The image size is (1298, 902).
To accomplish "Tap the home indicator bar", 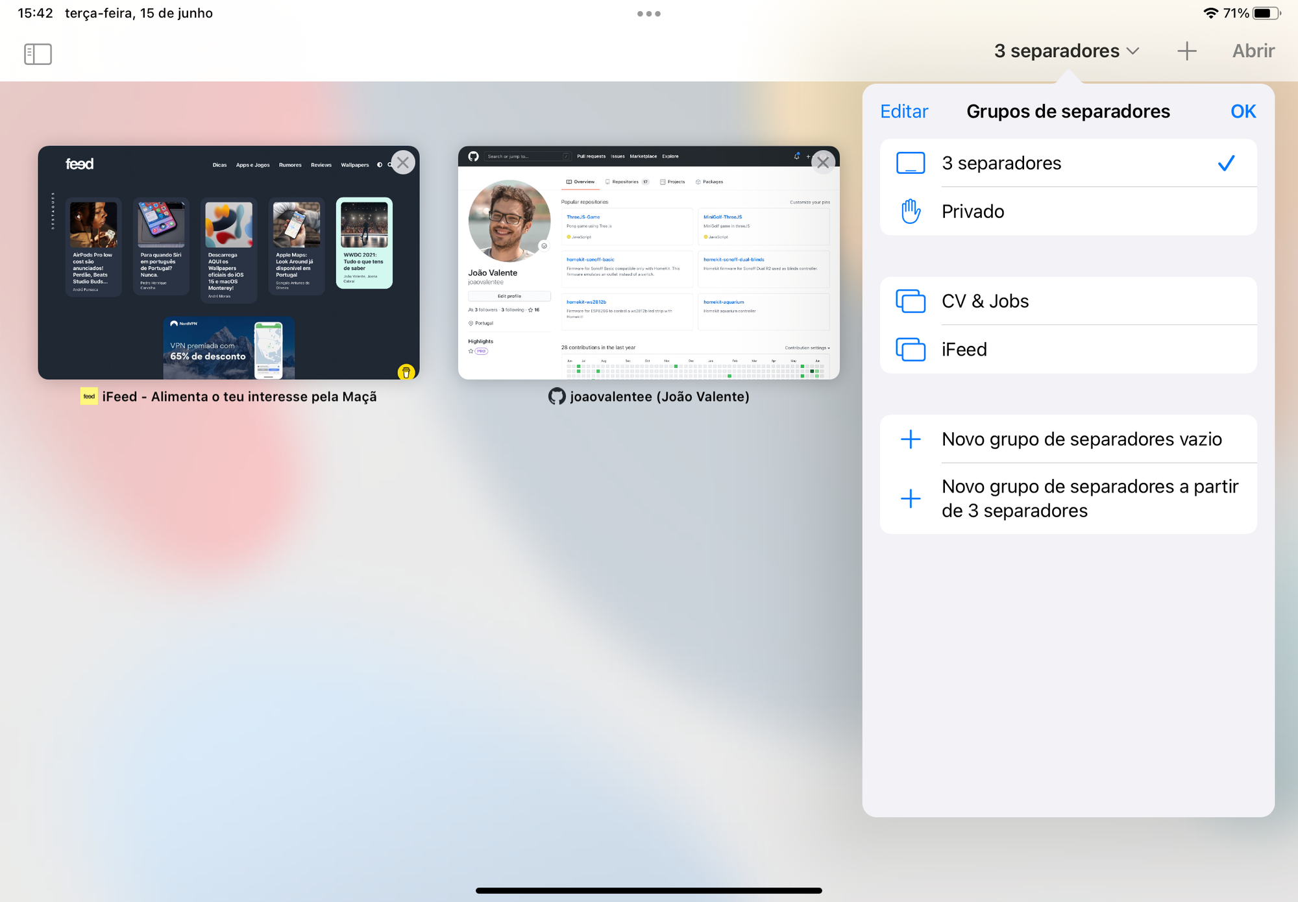I will [x=649, y=890].
